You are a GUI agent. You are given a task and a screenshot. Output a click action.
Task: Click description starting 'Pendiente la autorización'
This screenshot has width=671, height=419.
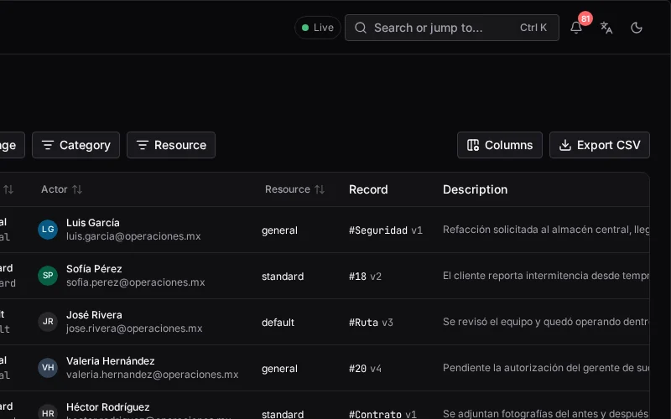coord(546,368)
